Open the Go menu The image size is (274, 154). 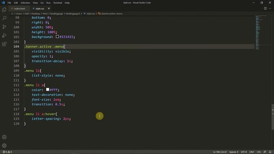tap(42, 3)
